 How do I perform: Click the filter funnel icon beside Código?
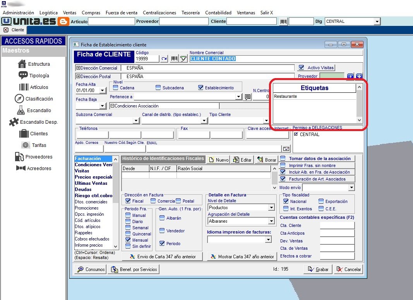click(x=184, y=59)
